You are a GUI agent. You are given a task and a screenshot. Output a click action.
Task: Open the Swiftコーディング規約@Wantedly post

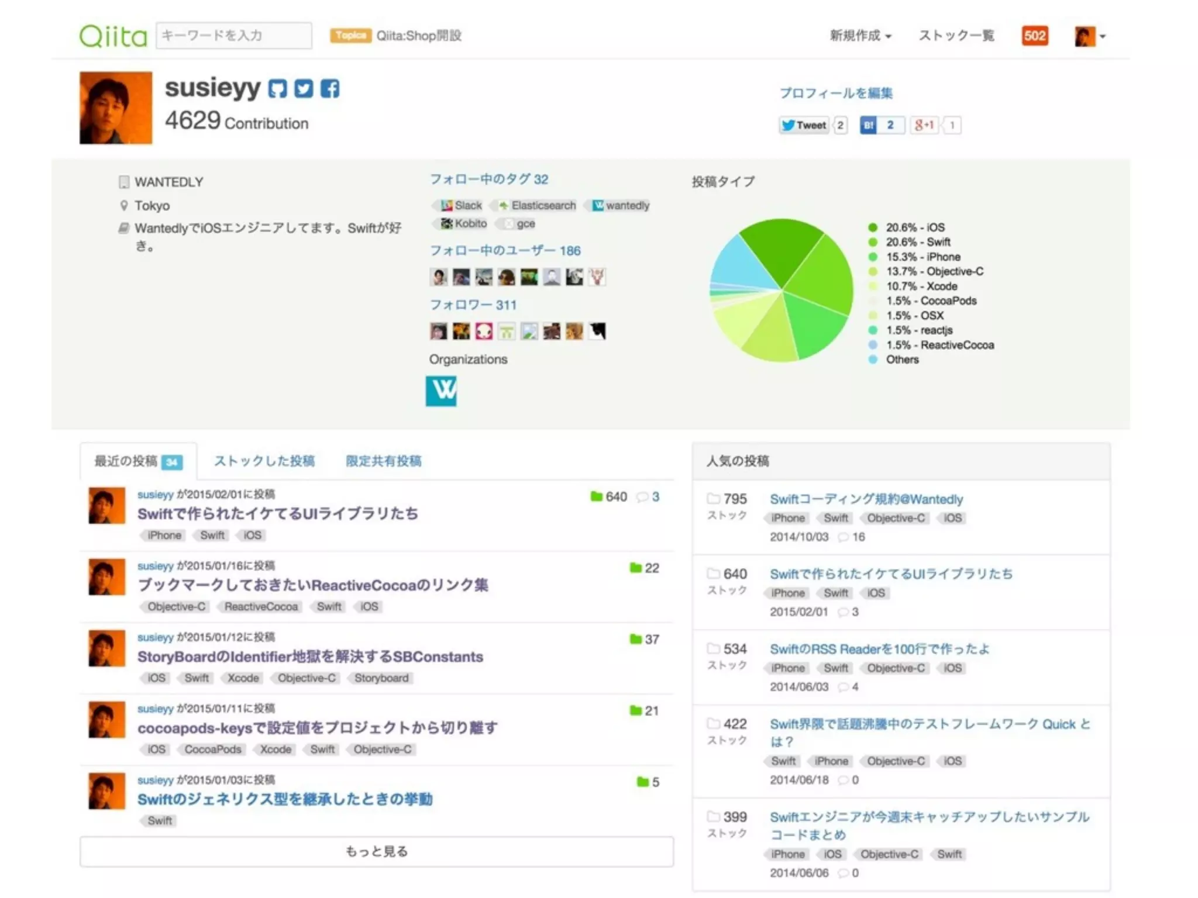866,499
